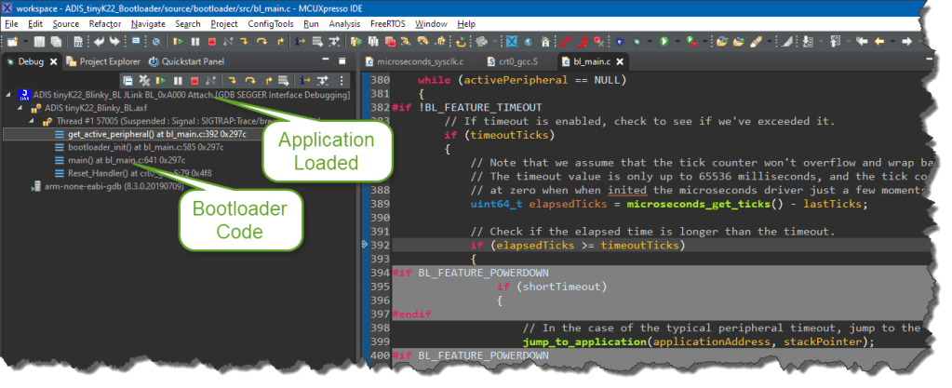Click the Forward navigation arrow
This screenshot has height=388, width=952.
point(907,41)
